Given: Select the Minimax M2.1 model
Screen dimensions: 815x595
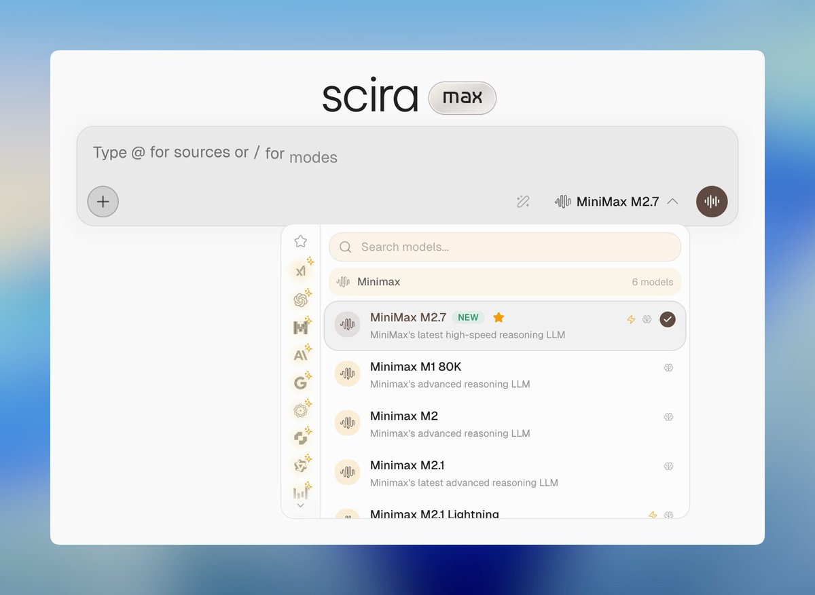Looking at the screenshot, I should (505, 473).
